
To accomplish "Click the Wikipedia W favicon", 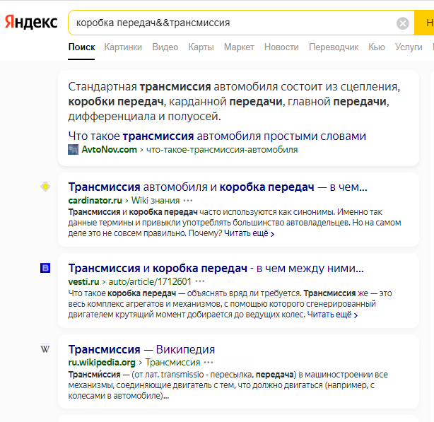I will [45, 349].
